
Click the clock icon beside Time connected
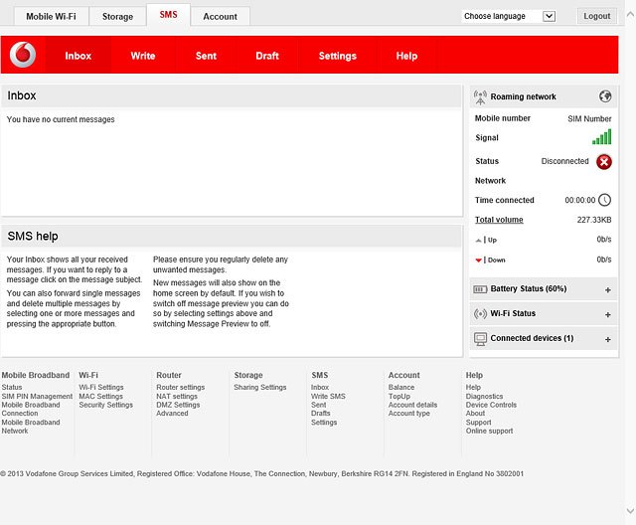coord(605,200)
